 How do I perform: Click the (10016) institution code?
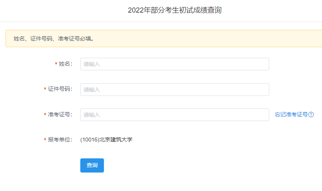point(89,140)
